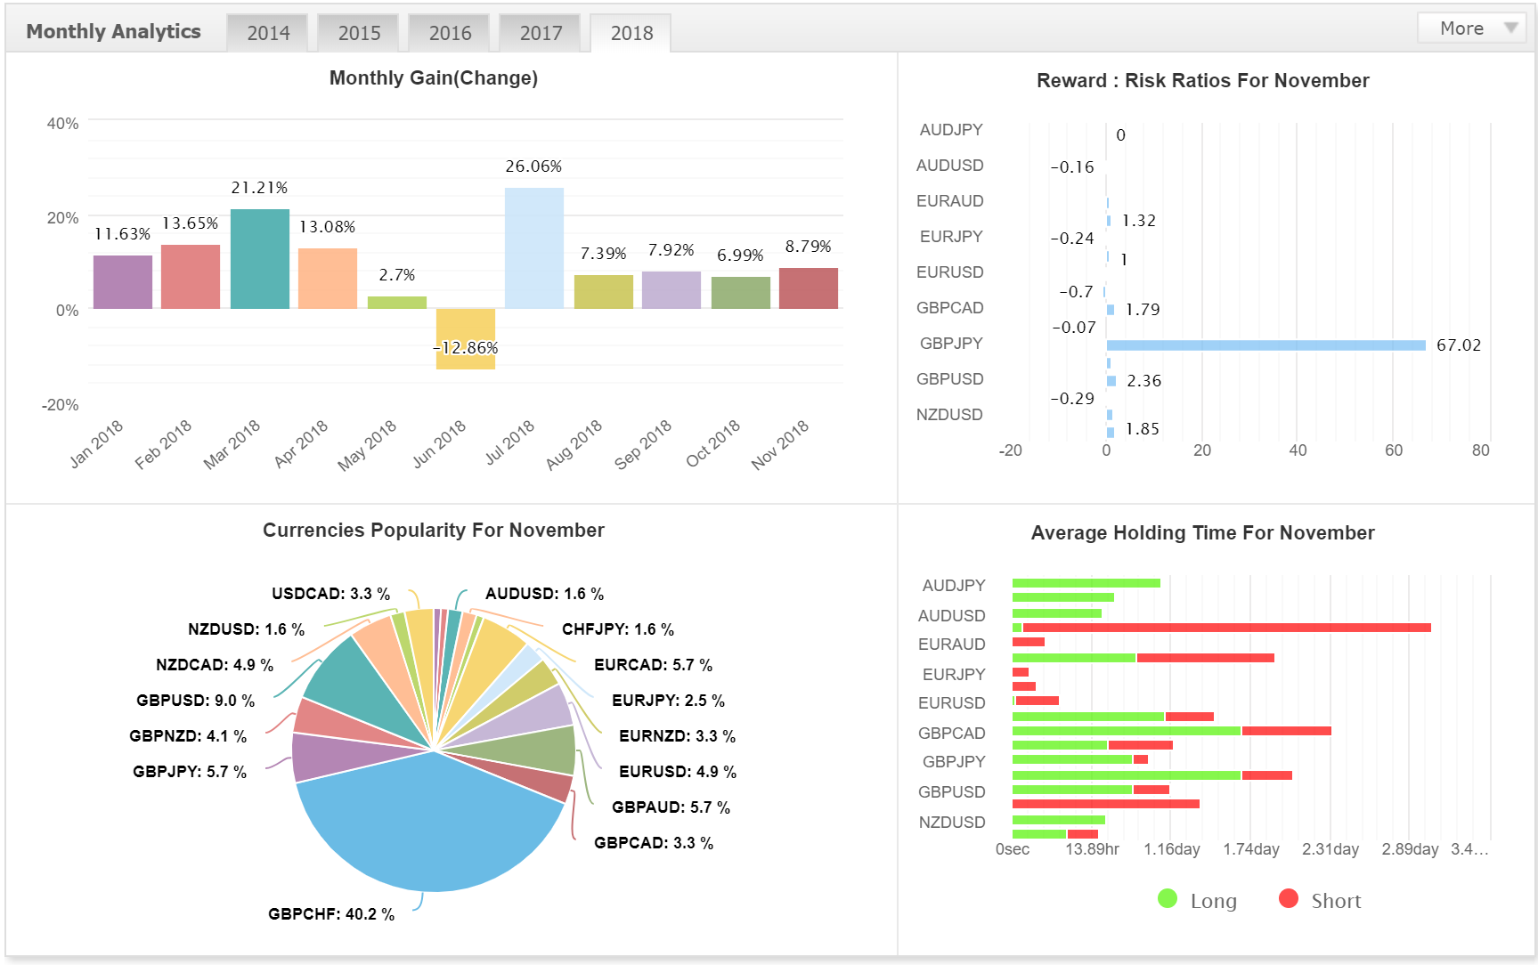
Task: Click the red Short legend circle
Action: tap(1288, 899)
